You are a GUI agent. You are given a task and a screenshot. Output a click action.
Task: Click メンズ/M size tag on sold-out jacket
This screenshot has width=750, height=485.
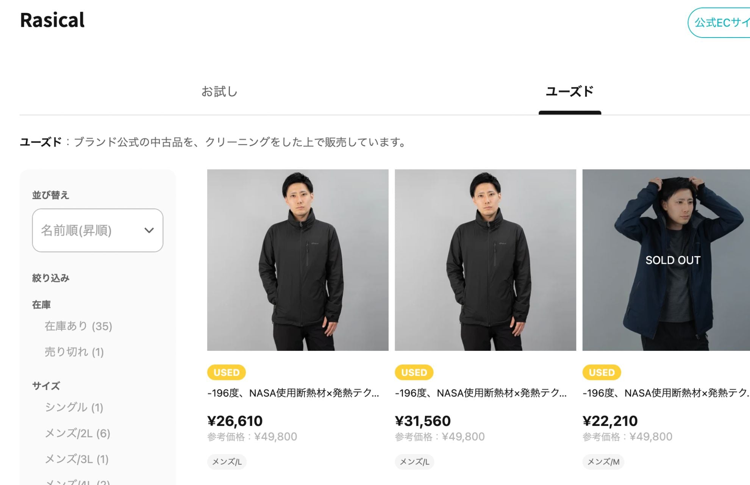coord(603,462)
